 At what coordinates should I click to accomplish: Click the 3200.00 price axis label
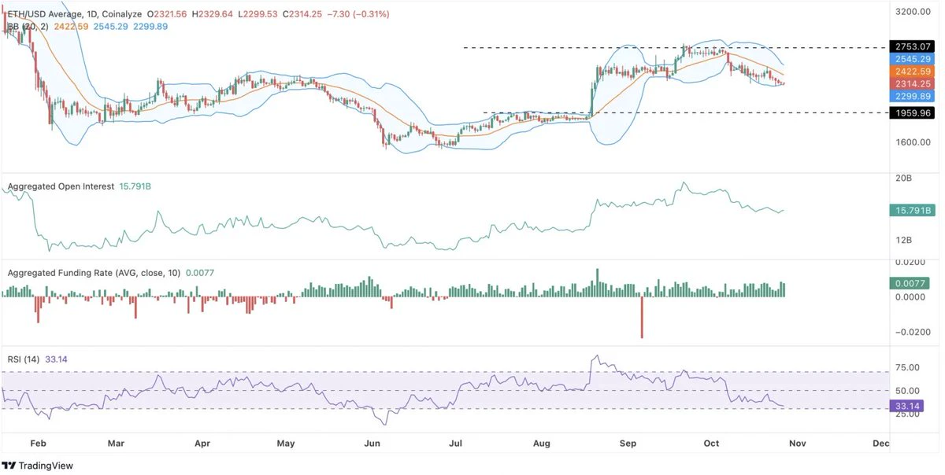[913, 12]
